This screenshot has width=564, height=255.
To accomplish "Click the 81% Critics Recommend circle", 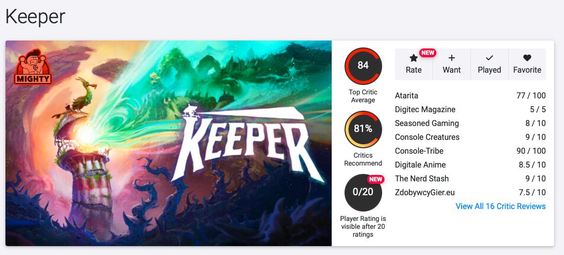I will click(x=363, y=129).
